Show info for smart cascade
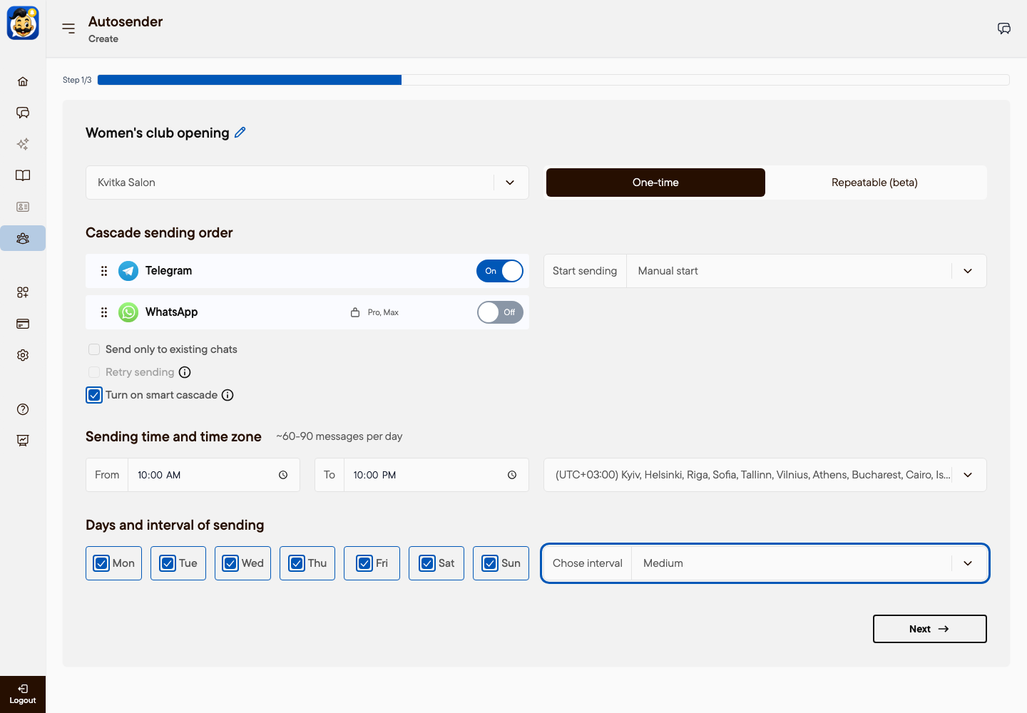The image size is (1027, 713). (228, 395)
